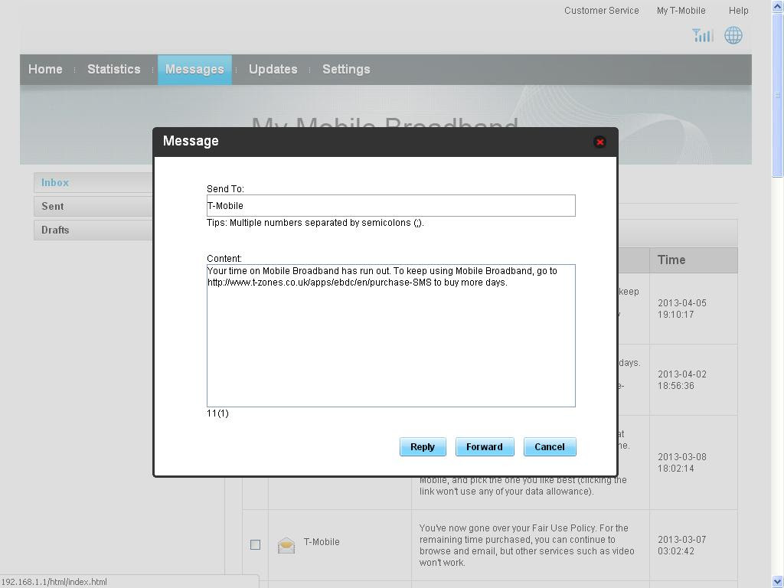
Task: Click inside the Content text area
Action: [x=391, y=335]
